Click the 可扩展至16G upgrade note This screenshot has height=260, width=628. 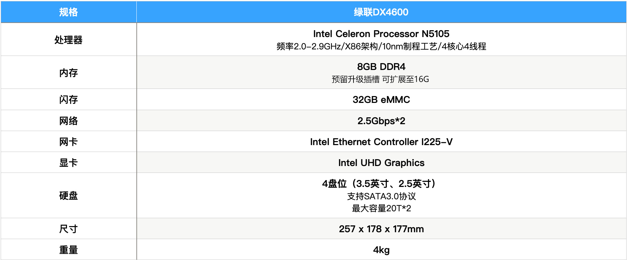coord(405,79)
